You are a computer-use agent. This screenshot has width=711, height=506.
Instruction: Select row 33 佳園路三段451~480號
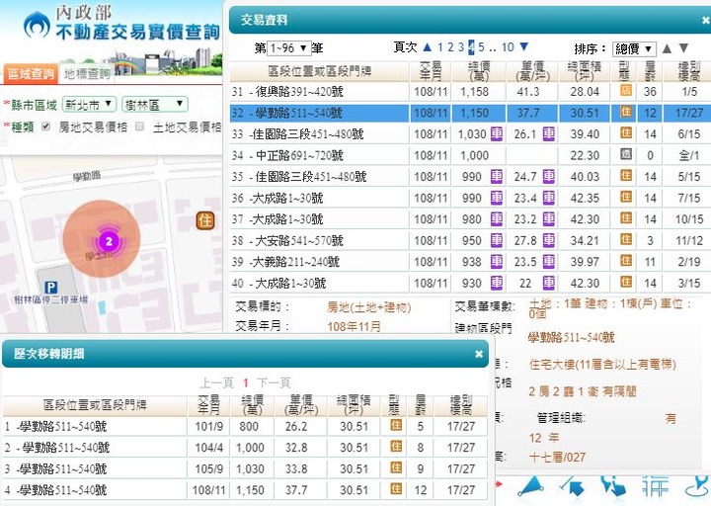[x=470, y=133]
